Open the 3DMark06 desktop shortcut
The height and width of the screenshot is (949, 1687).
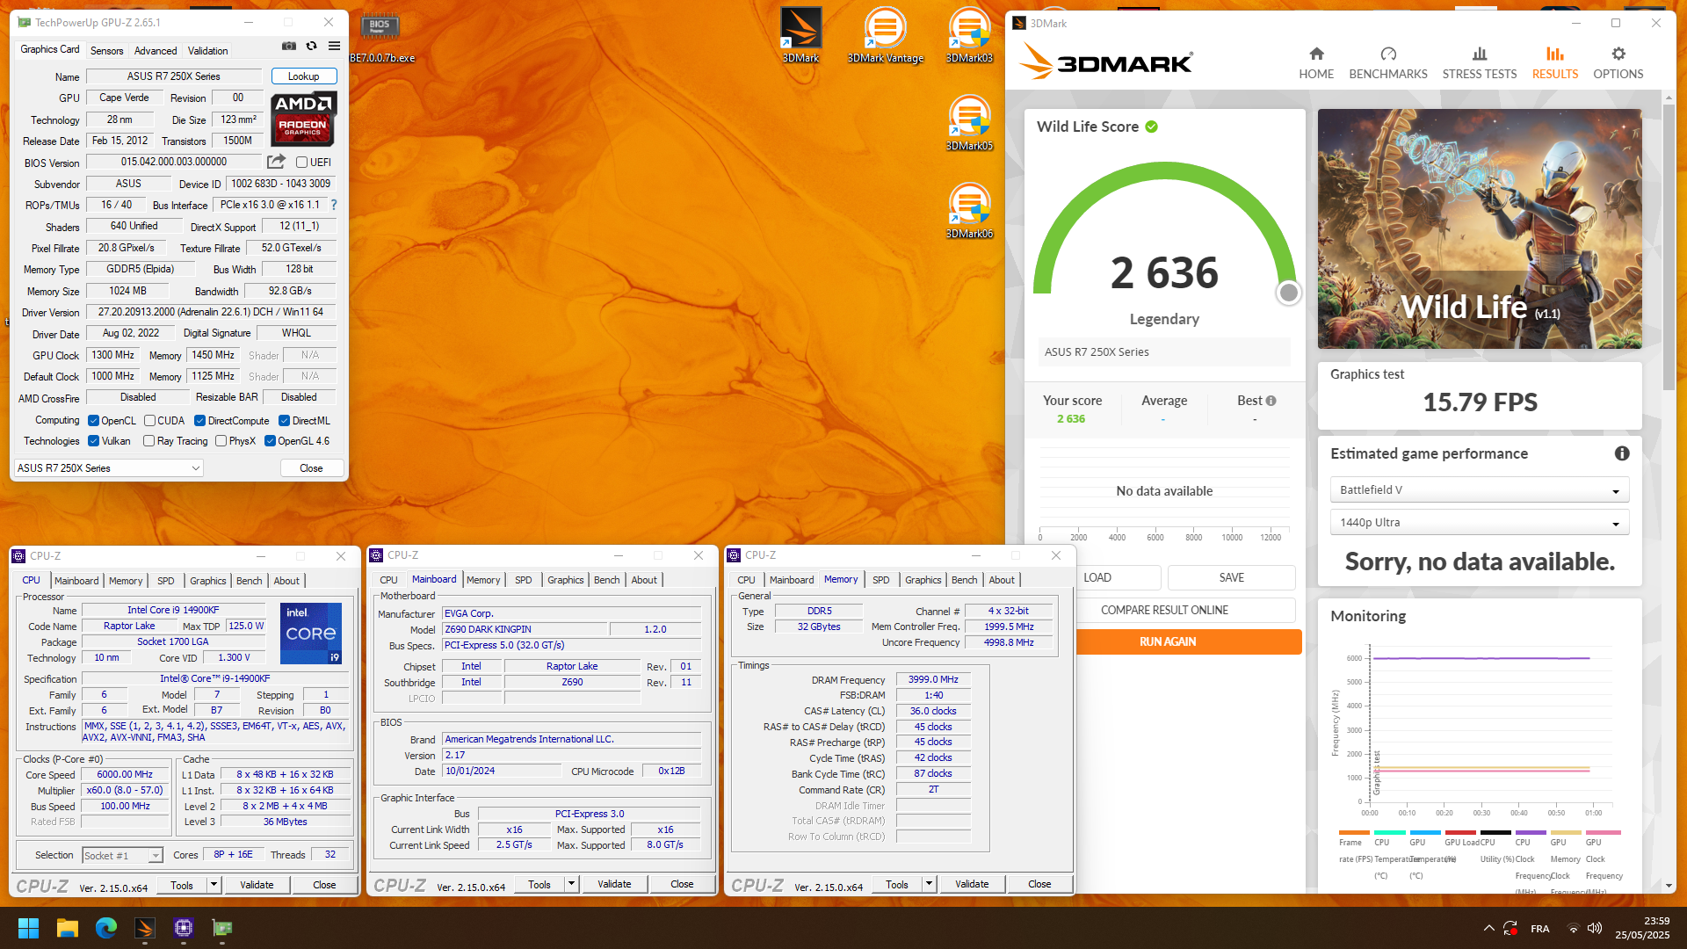pyautogui.click(x=969, y=211)
